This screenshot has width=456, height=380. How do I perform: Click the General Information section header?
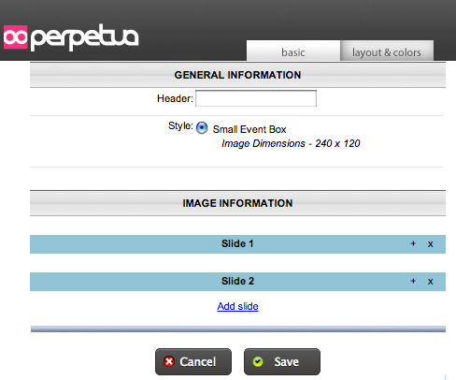pos(237,75)
